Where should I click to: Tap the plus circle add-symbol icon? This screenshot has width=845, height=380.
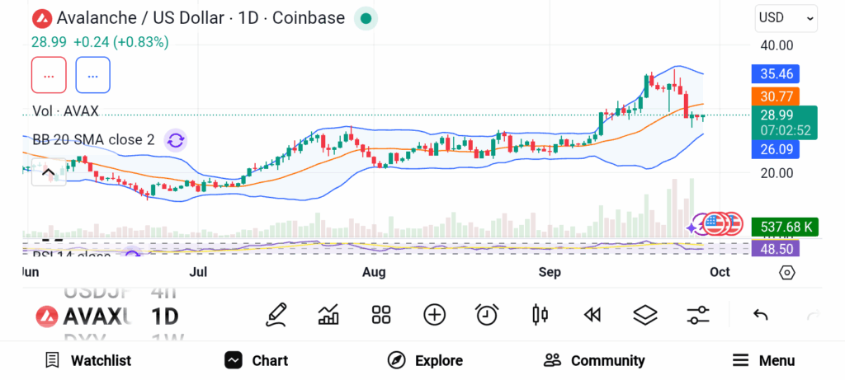tap(434, 314)
